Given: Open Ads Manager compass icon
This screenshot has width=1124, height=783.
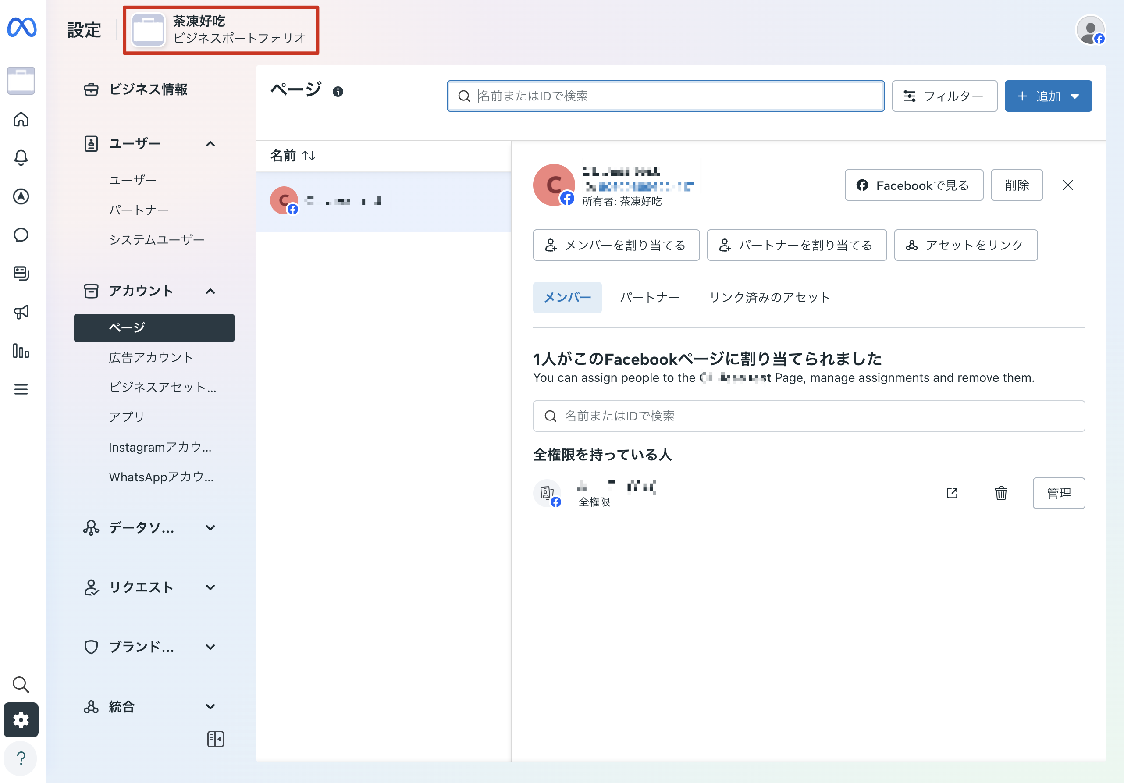Looking at the screenshot, I should click(21, 196).
